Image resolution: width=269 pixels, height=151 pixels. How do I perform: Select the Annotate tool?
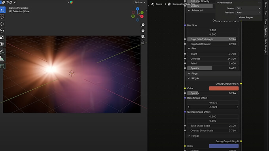point(2,52)
